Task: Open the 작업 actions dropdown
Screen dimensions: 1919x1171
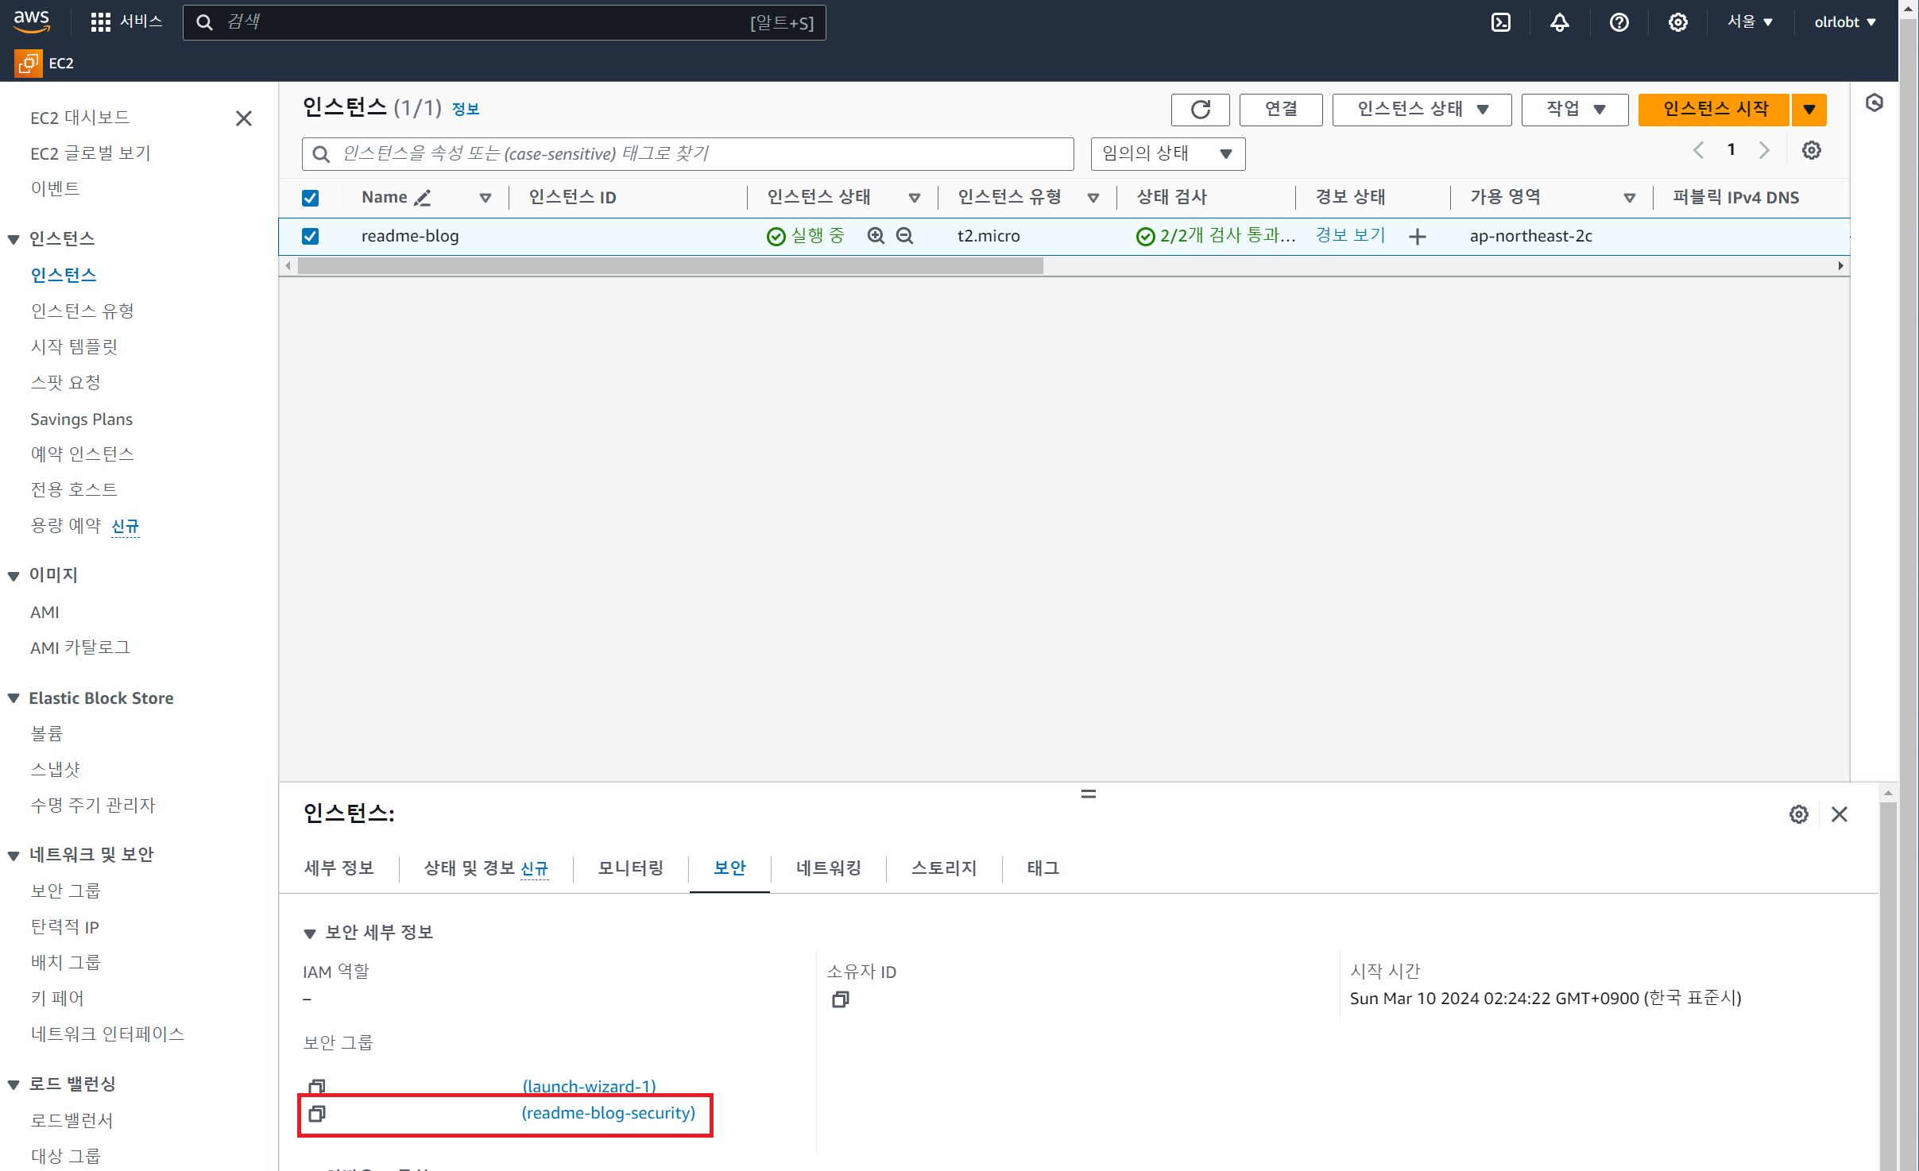Action: tap(1574, 110)
